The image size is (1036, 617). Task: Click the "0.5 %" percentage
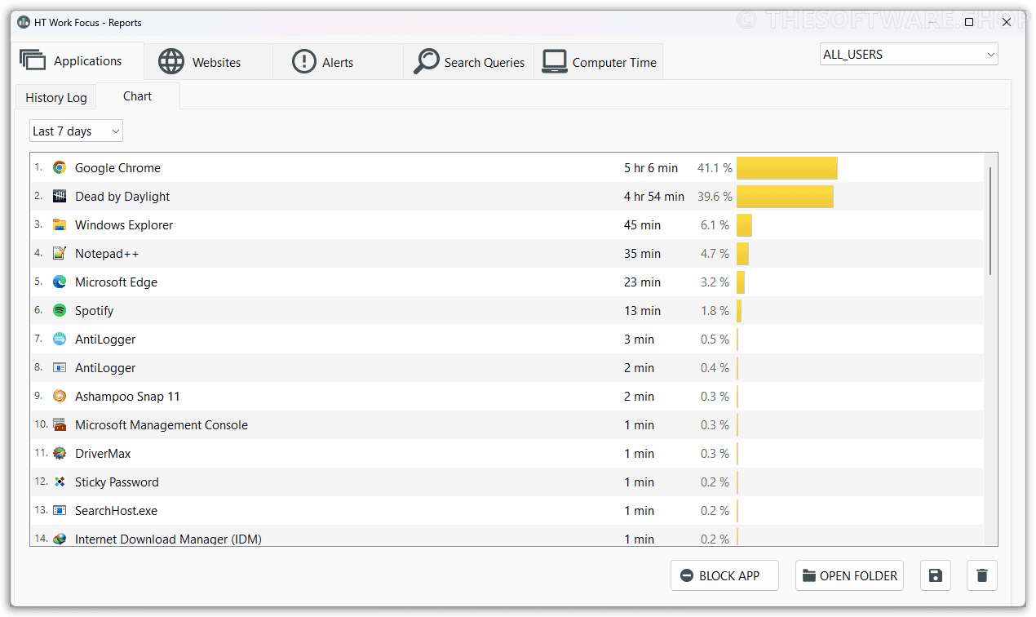pos(715,340)
